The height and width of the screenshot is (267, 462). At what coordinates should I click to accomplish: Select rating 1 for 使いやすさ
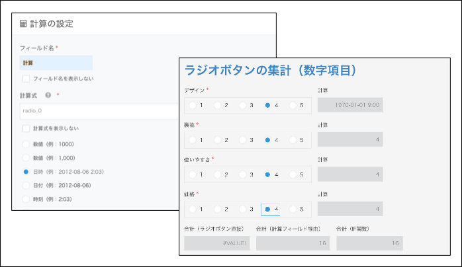pos(193,174)
